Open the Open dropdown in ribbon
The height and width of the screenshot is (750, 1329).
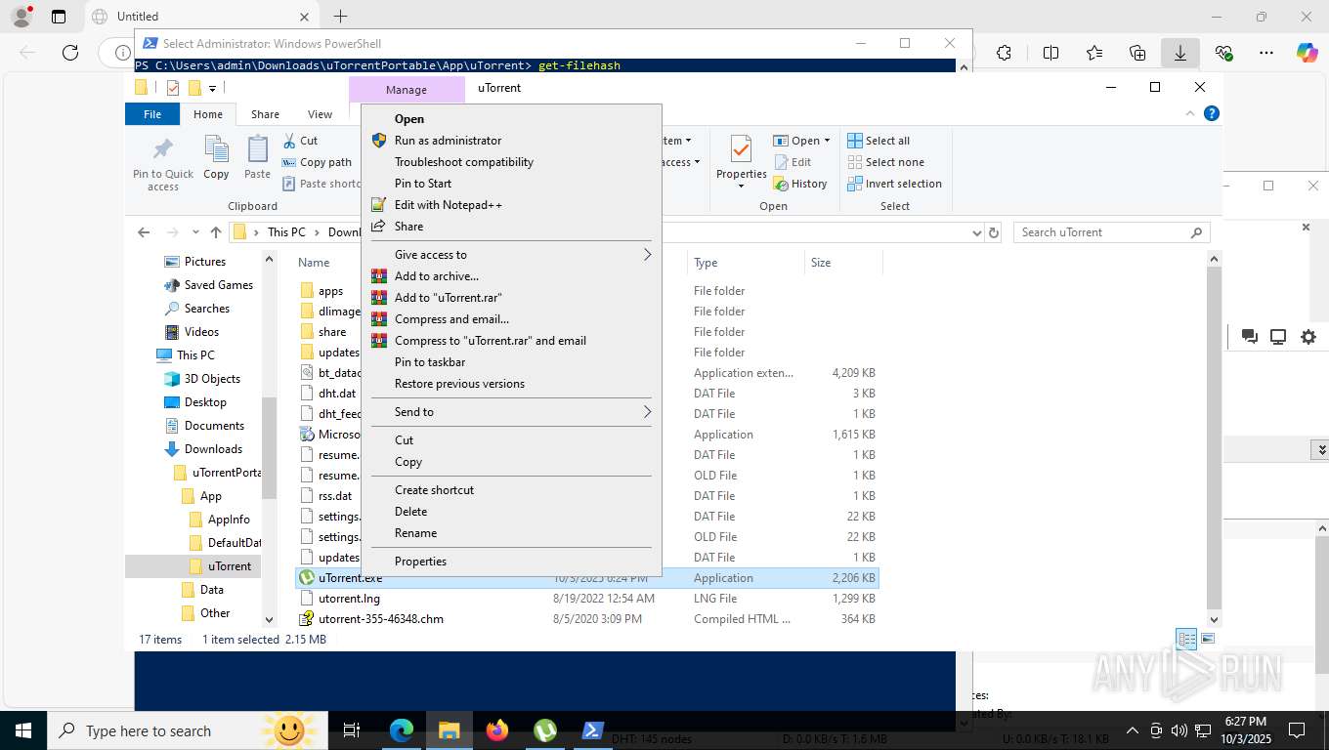801,141
